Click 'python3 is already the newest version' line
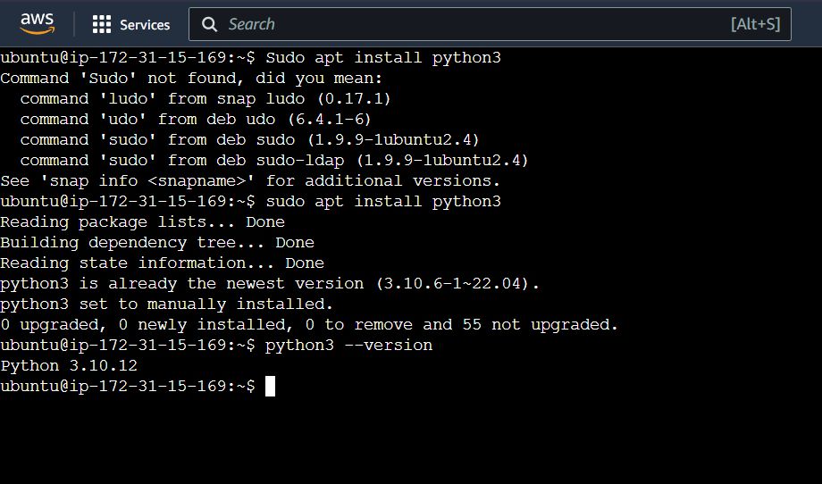The image size is (822, 484). point(270,283)
